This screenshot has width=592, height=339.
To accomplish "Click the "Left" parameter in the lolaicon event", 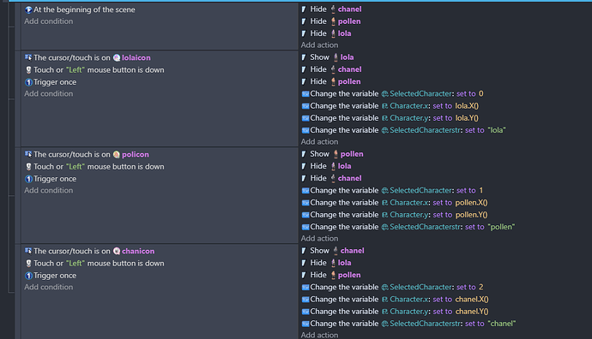I will (x=76, y=70).
